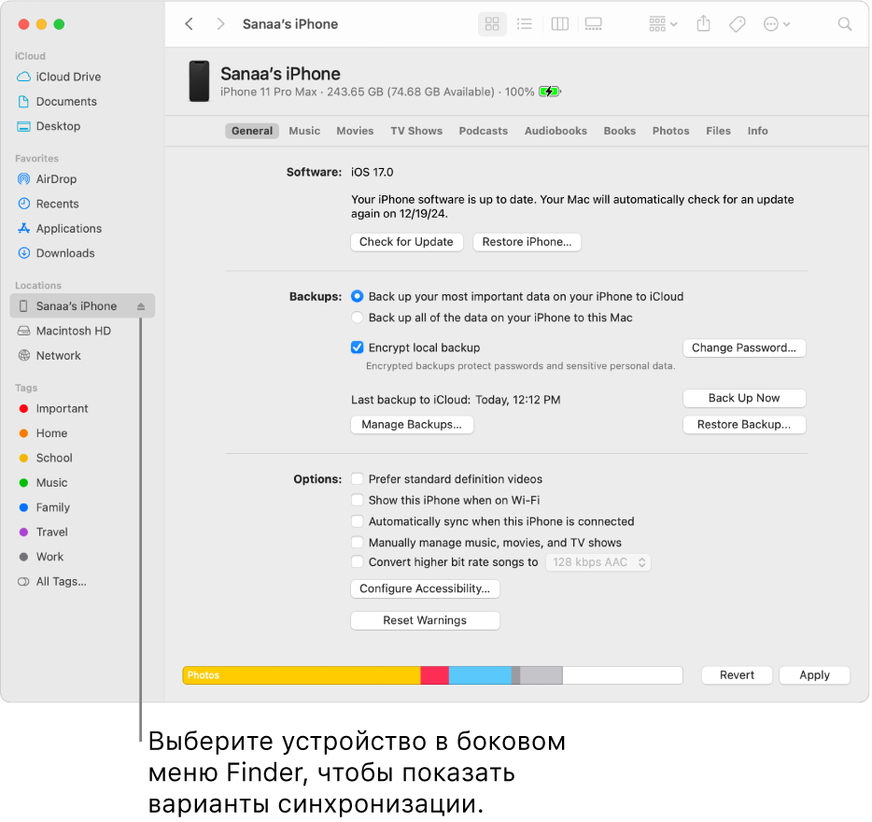Screen dimensions: 872x822
Task: Select the red Important tag
Action: [53, 408]
